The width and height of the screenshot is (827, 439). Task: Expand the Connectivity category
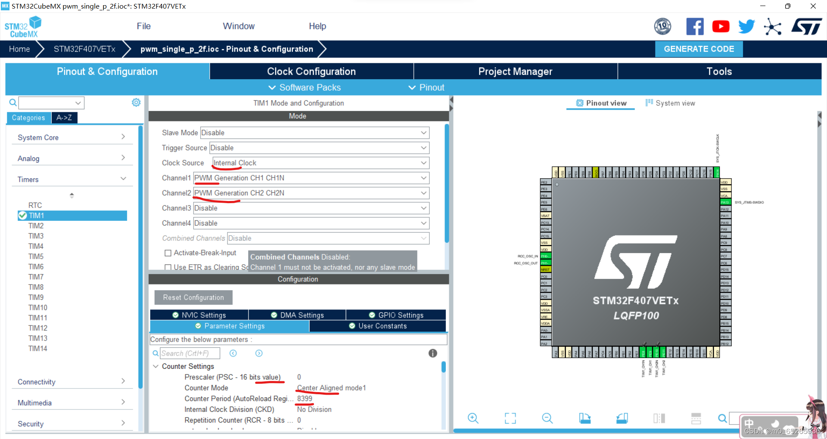point(72,382)
